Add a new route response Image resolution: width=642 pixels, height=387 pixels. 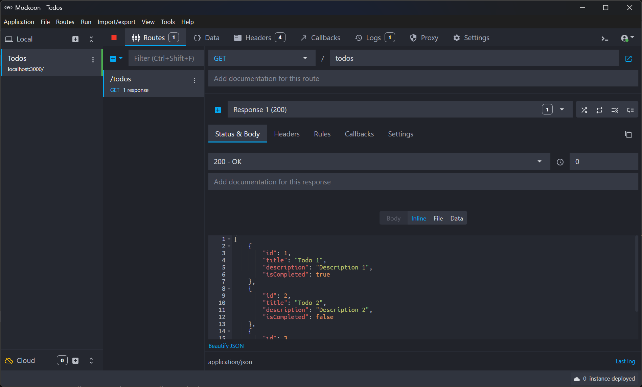click(218, 110)
